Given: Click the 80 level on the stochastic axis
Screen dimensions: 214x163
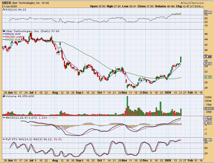Looking at the screenshot, I should [206, 143].
